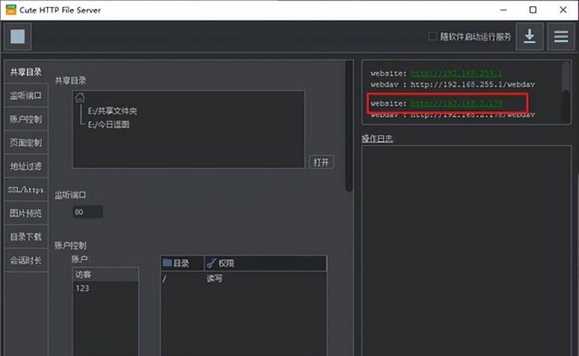Open the 图片预览 sidebar tab
The height and width of the screenshot is (356, 579).
tap(26, 214)
